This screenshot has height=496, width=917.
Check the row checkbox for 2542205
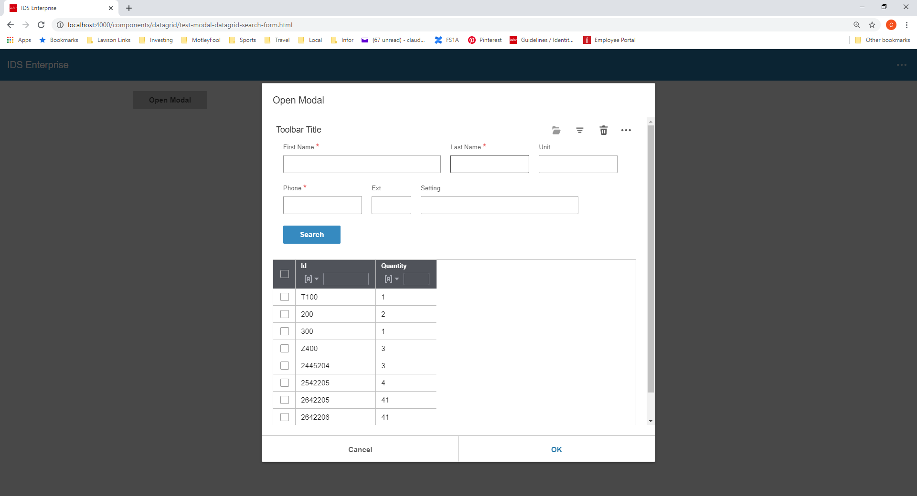(x=285, y=383)
